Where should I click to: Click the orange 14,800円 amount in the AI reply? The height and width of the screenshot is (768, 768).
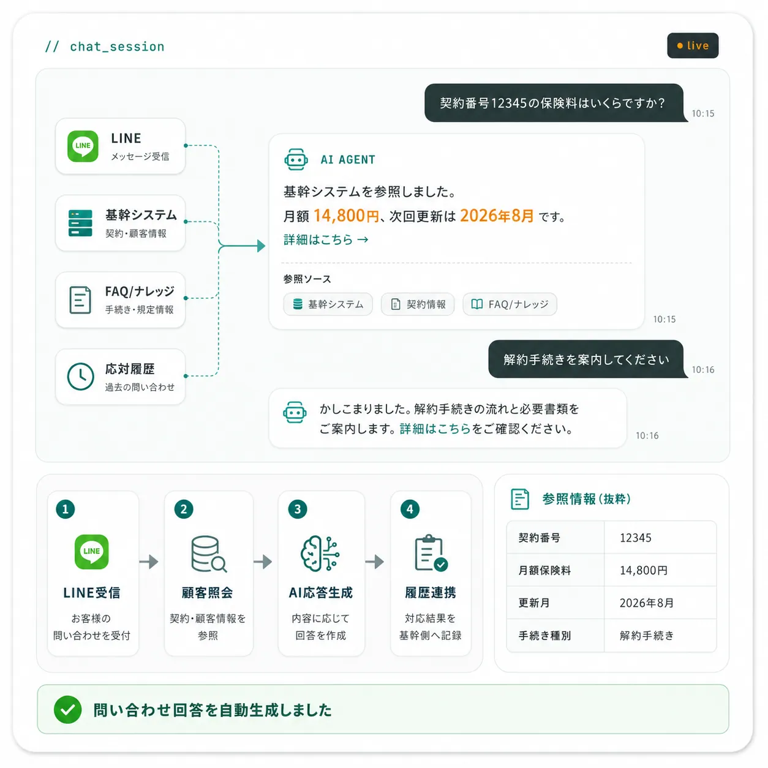pos(347,216)
